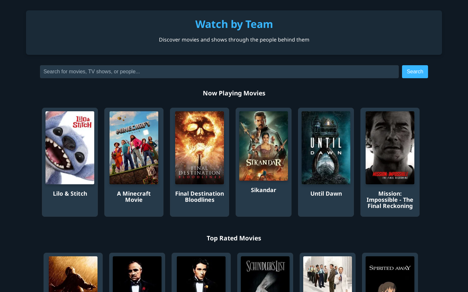Select the Mission: Impossible title text
This screenshot has height=292, width=468.
point(390,200)
